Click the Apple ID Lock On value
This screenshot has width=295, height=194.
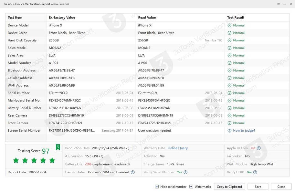(x=253, y=148)
